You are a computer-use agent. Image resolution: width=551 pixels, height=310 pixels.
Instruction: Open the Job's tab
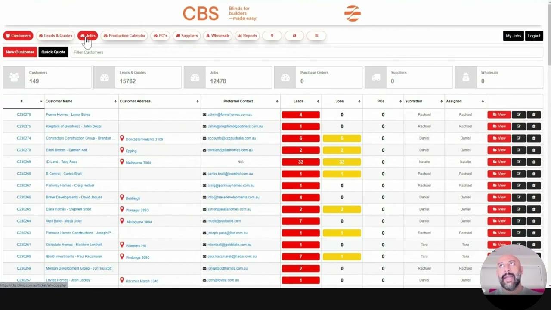tap(88, 36)
